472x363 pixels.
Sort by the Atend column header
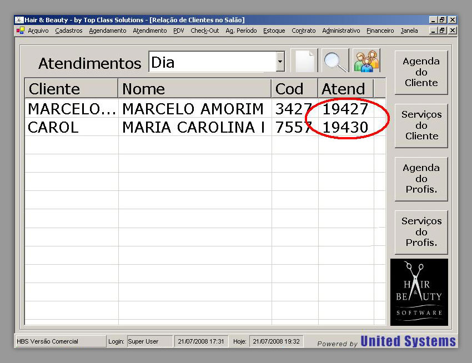pos(346,88)
